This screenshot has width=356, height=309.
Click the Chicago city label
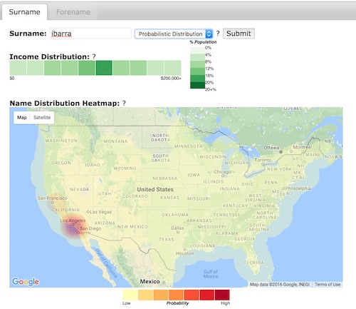tap(222, 171)
